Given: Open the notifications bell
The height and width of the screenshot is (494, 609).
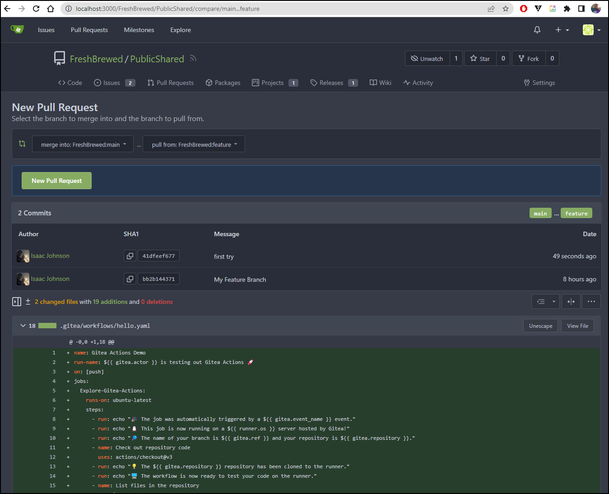Looking at the screenshot, I should click(537, 30).
